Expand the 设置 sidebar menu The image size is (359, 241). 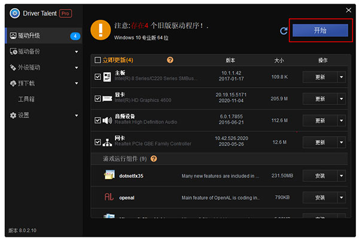(77, 115)
